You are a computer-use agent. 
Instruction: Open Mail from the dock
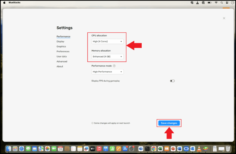pyautogui.click(x=35, y=149)
